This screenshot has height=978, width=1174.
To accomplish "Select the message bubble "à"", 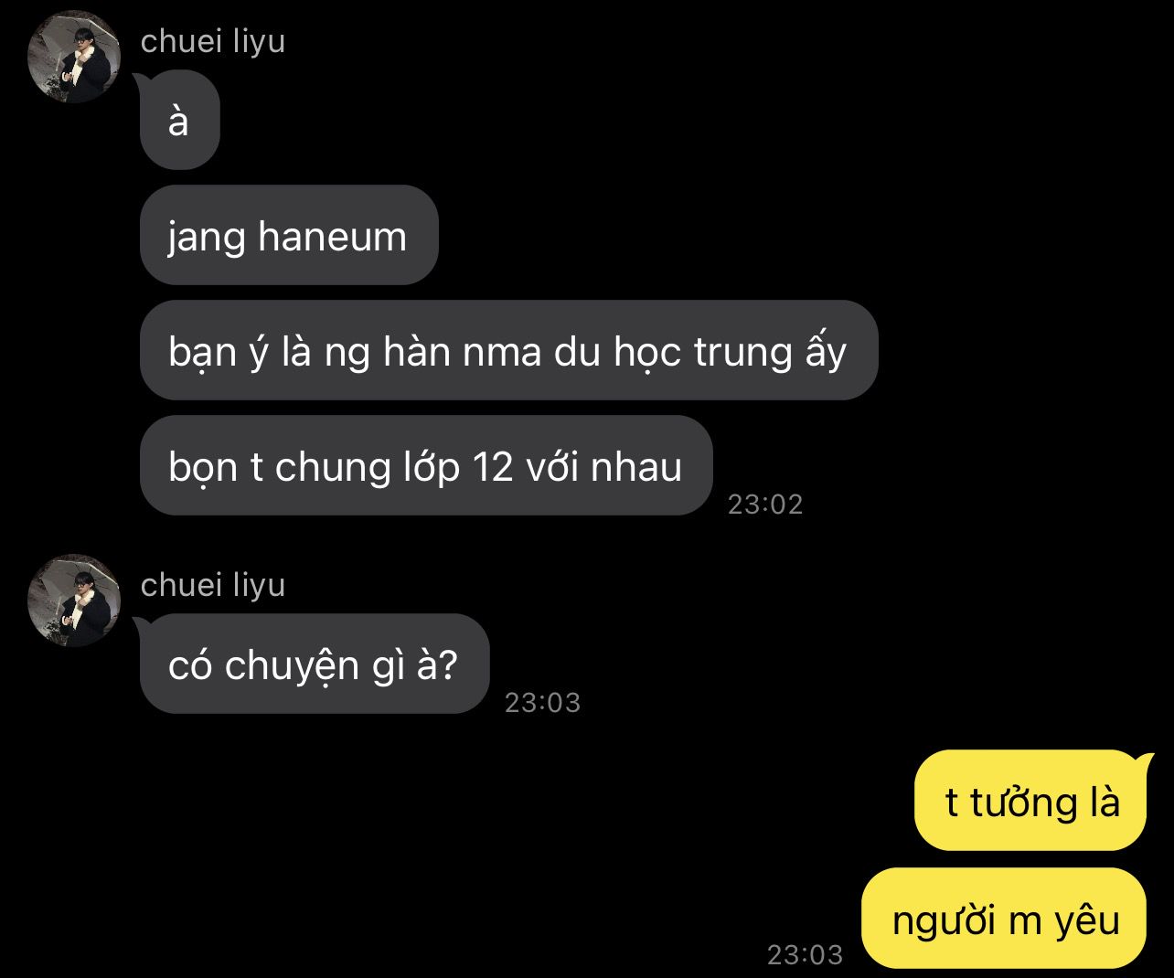I will pyautogui.click(x=179, y=121).
